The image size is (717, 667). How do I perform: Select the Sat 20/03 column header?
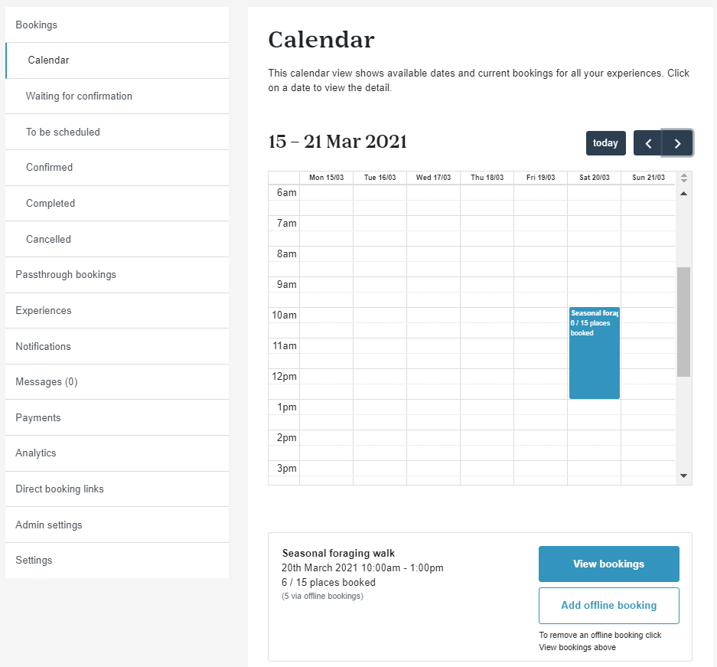pos(594,178)
